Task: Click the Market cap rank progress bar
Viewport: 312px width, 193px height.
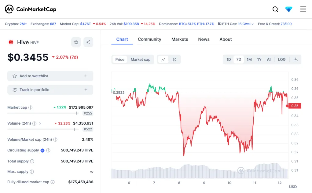Action: [x=43, y=113]
